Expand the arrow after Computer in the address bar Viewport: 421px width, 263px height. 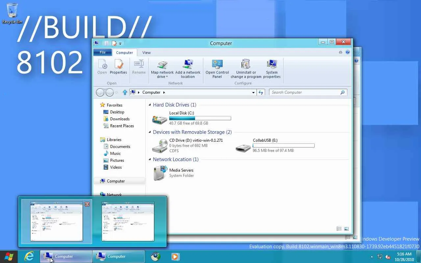(164, 92)
